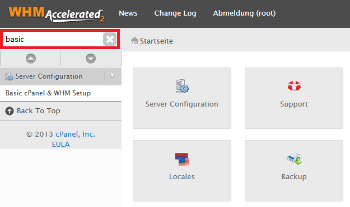Open Basic cPanel & WHM Setup
Viewport: 350px width, 207px height.
tap(48, 93)
